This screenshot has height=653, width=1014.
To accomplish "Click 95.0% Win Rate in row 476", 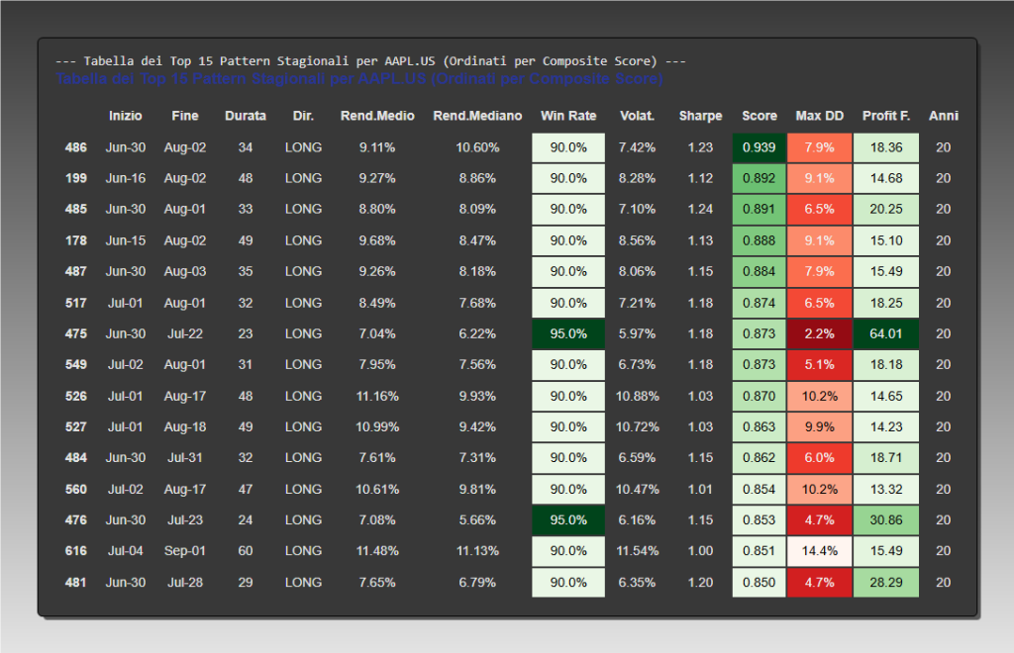I will tap(568, 520).
